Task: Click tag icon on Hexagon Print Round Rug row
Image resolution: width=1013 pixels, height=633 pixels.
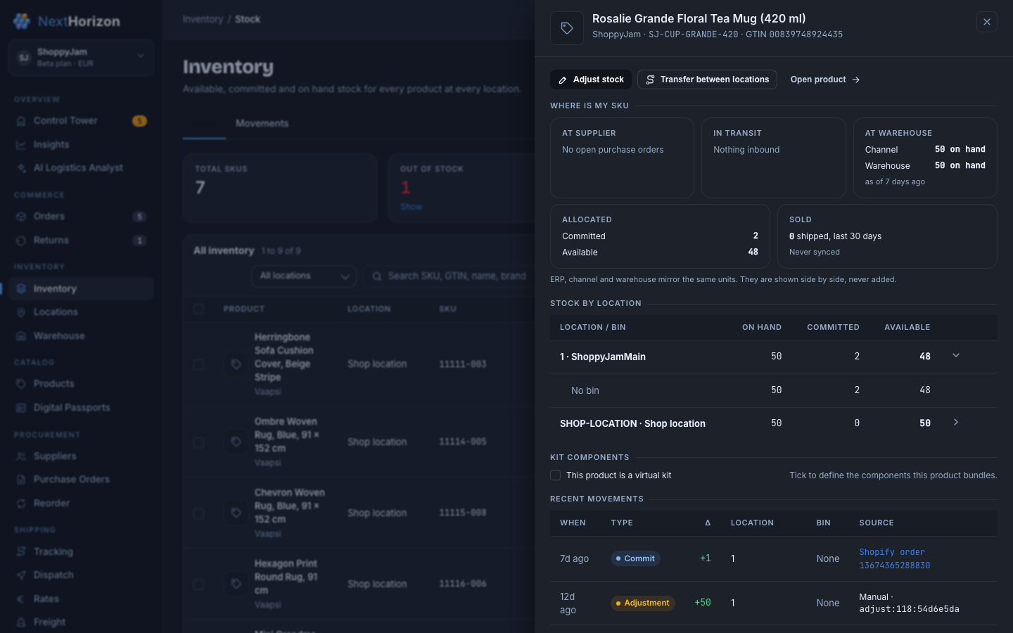Action: point(236,584)
